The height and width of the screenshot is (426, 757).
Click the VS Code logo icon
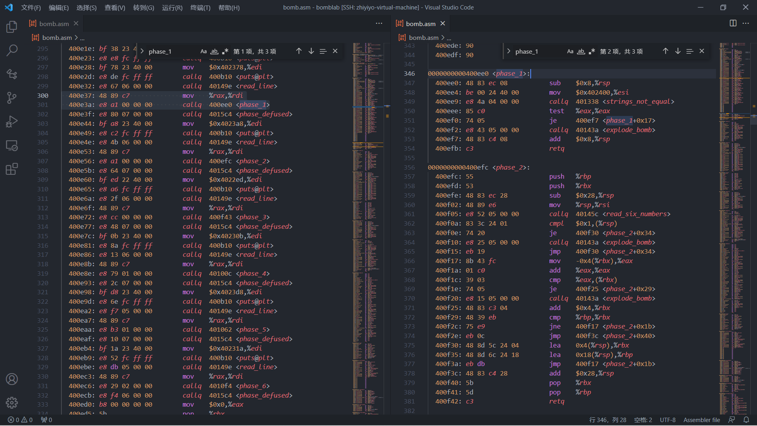coord(9,7)
